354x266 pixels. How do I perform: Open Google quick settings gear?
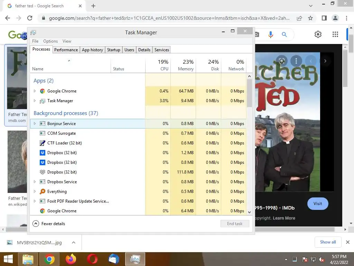(x=318, y=34)
